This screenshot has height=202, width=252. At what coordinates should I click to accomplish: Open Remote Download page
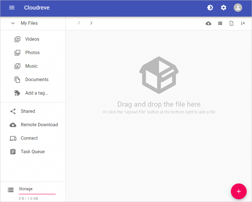(x=39, y=125)
